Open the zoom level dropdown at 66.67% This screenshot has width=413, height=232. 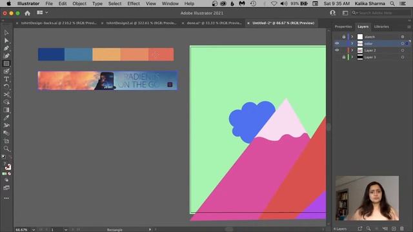click(x=34, y=229)
